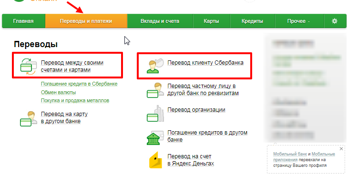Close the Мобильный банк notification popup
347x174 pixels.
tap(341, 149)
